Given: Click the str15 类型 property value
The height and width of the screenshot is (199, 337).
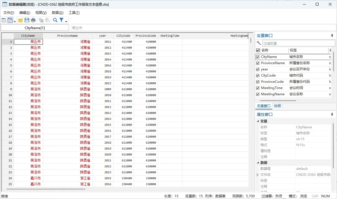Looking at the screenshot, I should (300, 139).
